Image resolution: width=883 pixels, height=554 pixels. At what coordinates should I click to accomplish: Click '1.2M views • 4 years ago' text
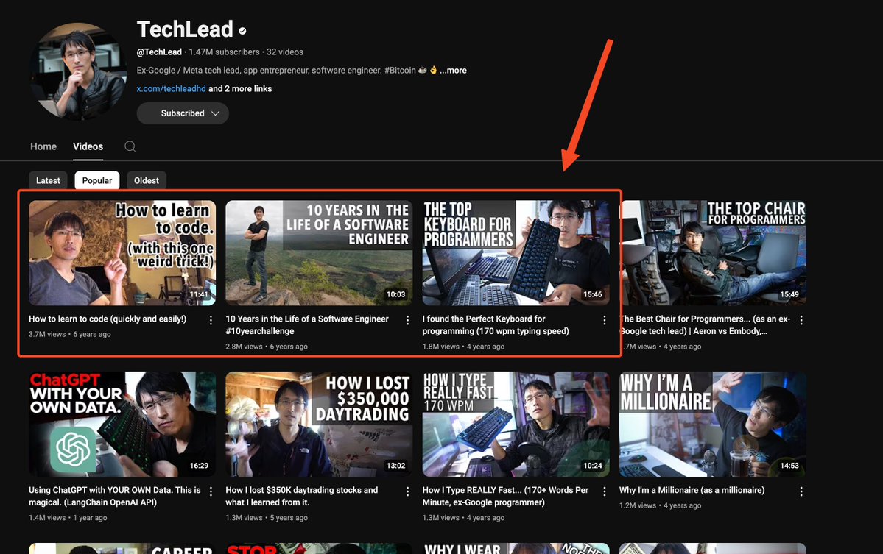click(661, 505)
